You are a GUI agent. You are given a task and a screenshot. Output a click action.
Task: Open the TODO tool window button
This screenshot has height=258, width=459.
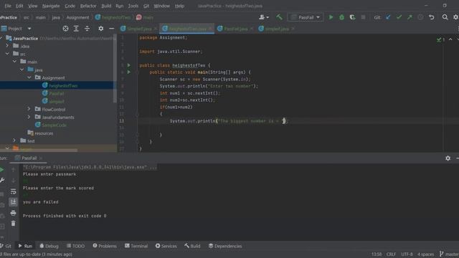coord(75,246)
